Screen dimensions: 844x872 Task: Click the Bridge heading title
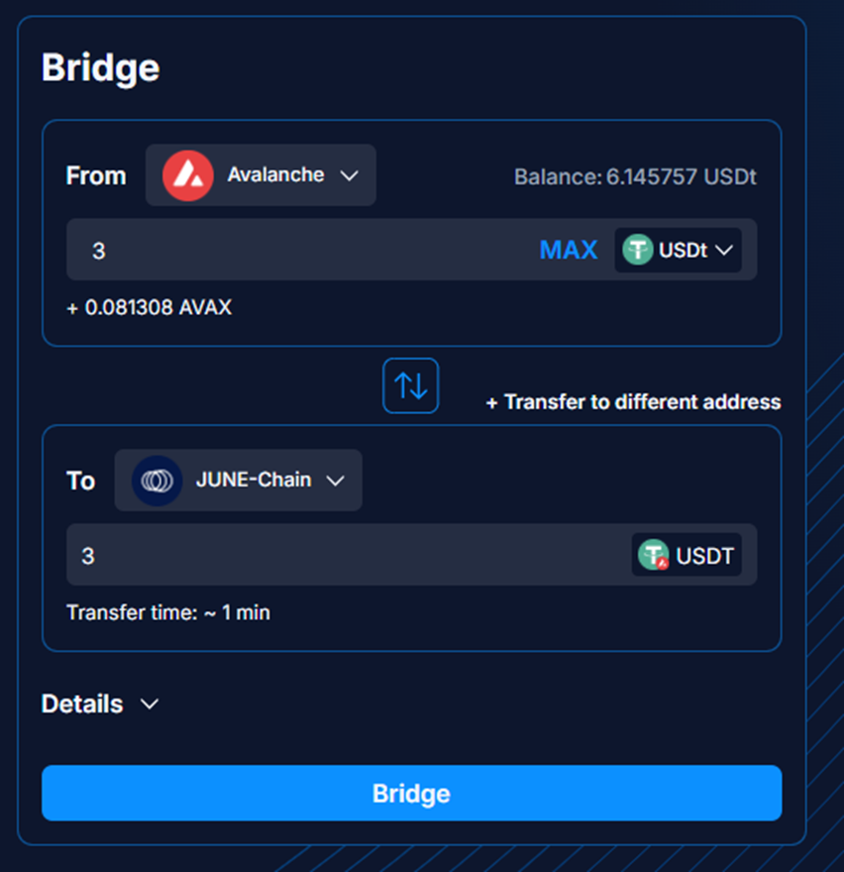pyautogui.click(x=100, y=68)
